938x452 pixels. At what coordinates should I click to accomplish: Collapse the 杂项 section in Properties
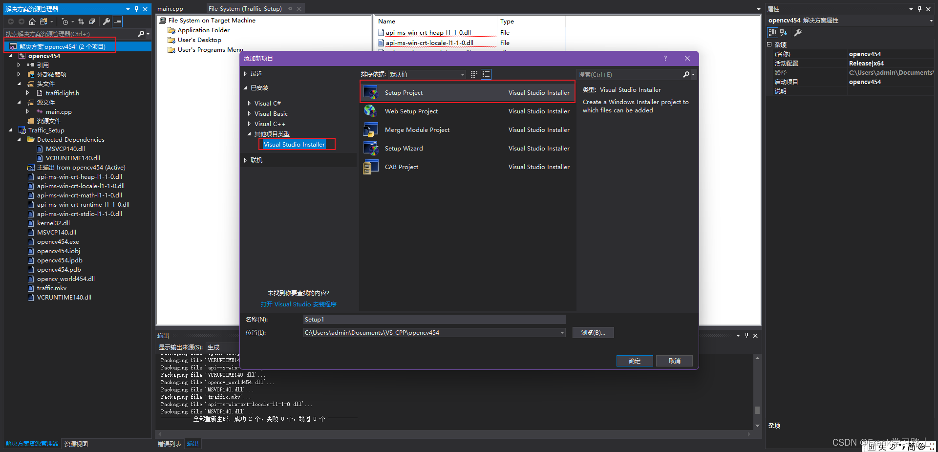tap(769, 44)
